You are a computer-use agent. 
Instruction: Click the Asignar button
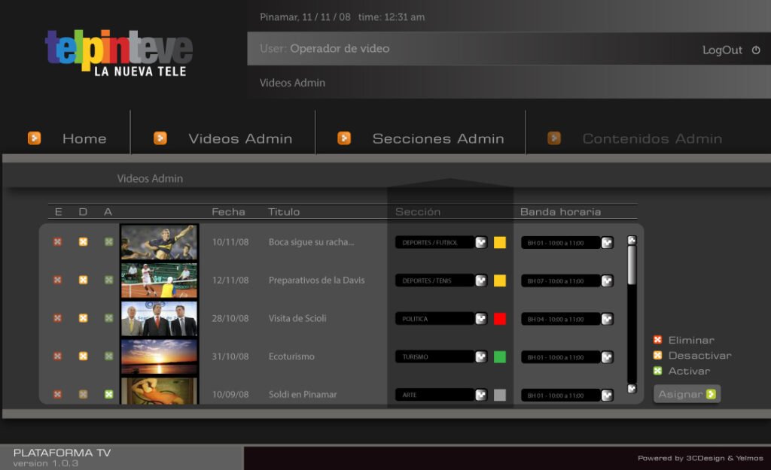tap(687, 394)
